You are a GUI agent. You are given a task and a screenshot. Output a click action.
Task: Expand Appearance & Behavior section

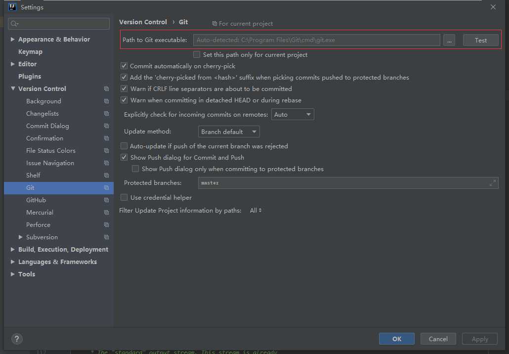tap(12, 39)
